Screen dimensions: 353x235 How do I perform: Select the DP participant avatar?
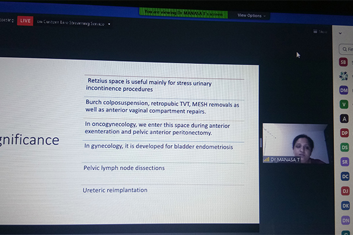pos(345,133)
